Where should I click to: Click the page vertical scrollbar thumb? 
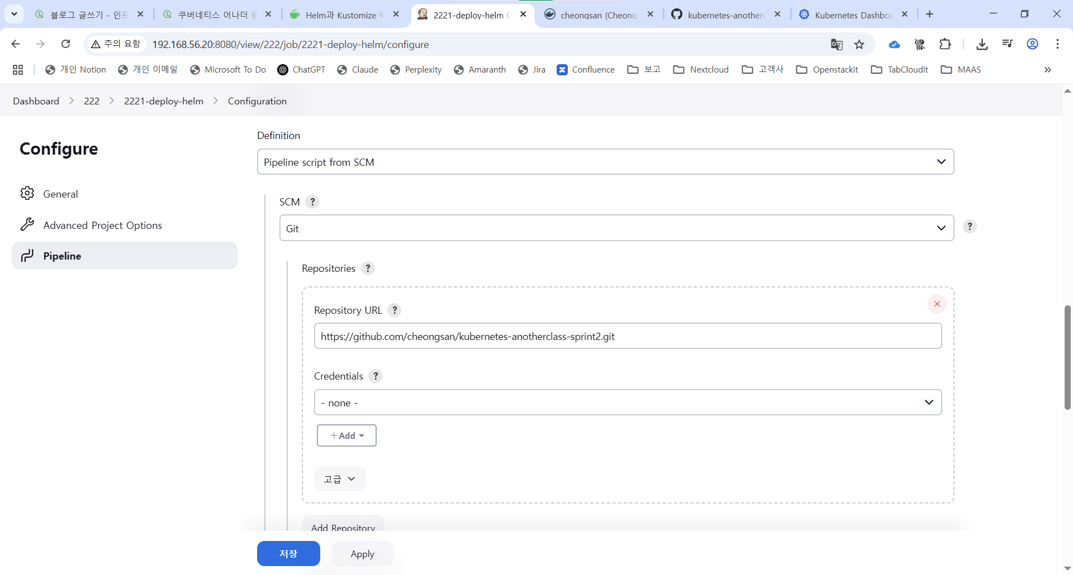tap(1067, 357)
